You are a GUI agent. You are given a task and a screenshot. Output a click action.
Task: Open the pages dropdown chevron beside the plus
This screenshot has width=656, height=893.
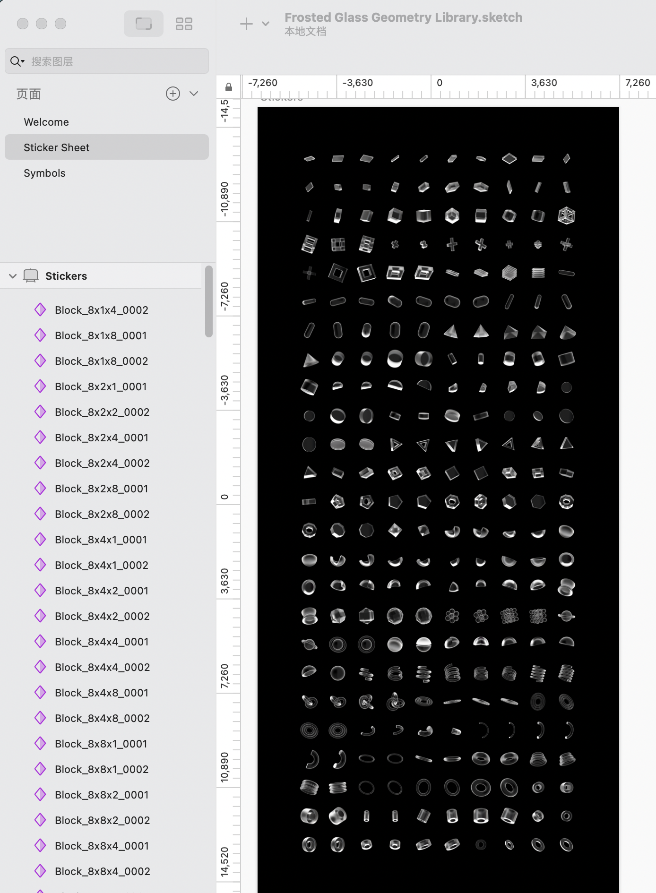tap(194, 94)
